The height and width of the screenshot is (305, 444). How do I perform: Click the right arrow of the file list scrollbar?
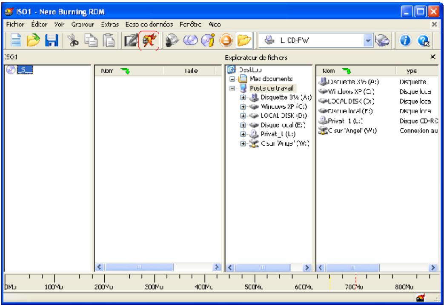click(433, 267)
